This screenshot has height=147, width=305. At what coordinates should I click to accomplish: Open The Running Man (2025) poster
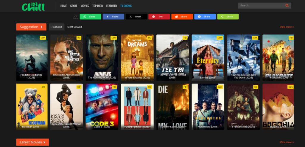point(102,57)
